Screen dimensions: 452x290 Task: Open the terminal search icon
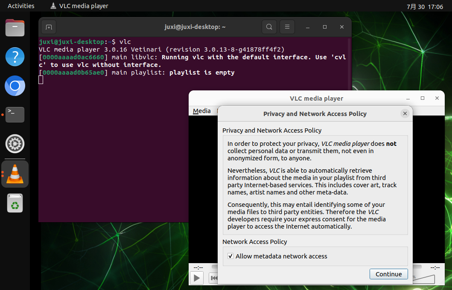coord(269,27)
